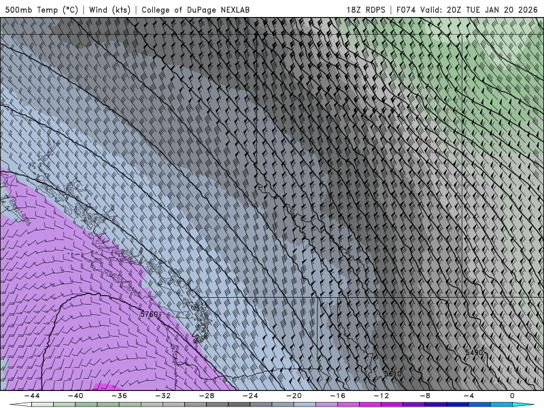
Task: Click the 0 color scale label
Action: tap(512, 396)
